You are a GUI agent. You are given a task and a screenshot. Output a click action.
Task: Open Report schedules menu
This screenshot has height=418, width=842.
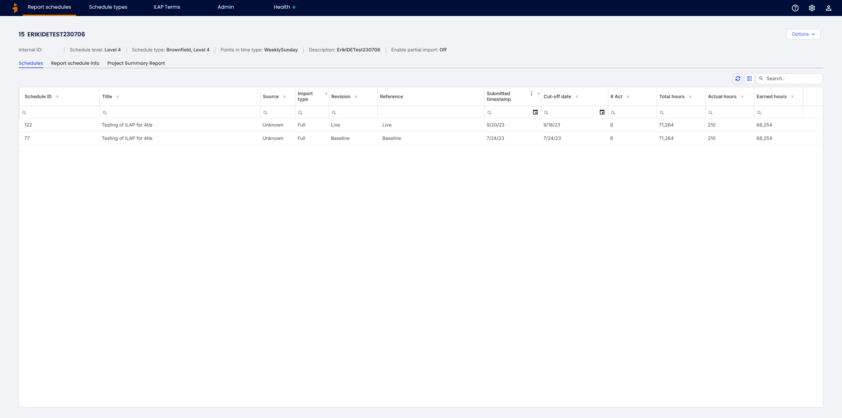(x=49, y=7)
